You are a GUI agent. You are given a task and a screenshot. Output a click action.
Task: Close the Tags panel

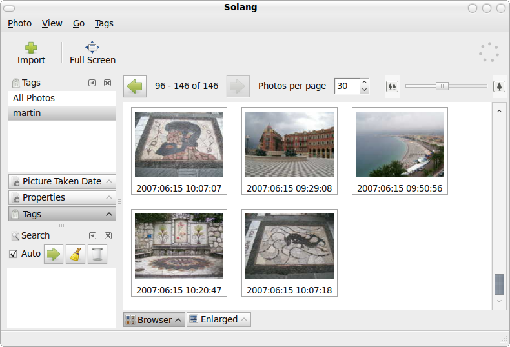[108, 83]
